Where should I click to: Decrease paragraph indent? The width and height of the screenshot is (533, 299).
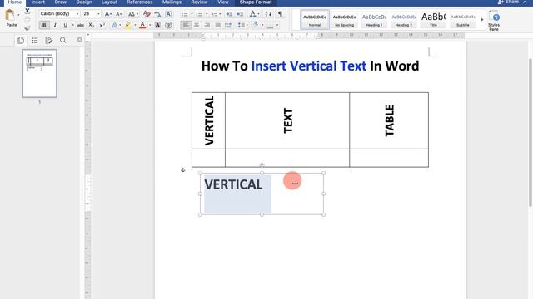click(x=229, y=14)
